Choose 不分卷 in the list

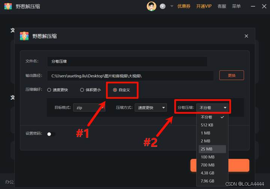pyautogui.click(x=212, y=117)
